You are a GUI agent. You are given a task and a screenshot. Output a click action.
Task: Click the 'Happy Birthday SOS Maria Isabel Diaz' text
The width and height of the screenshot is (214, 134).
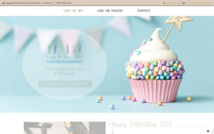point(23,3)
